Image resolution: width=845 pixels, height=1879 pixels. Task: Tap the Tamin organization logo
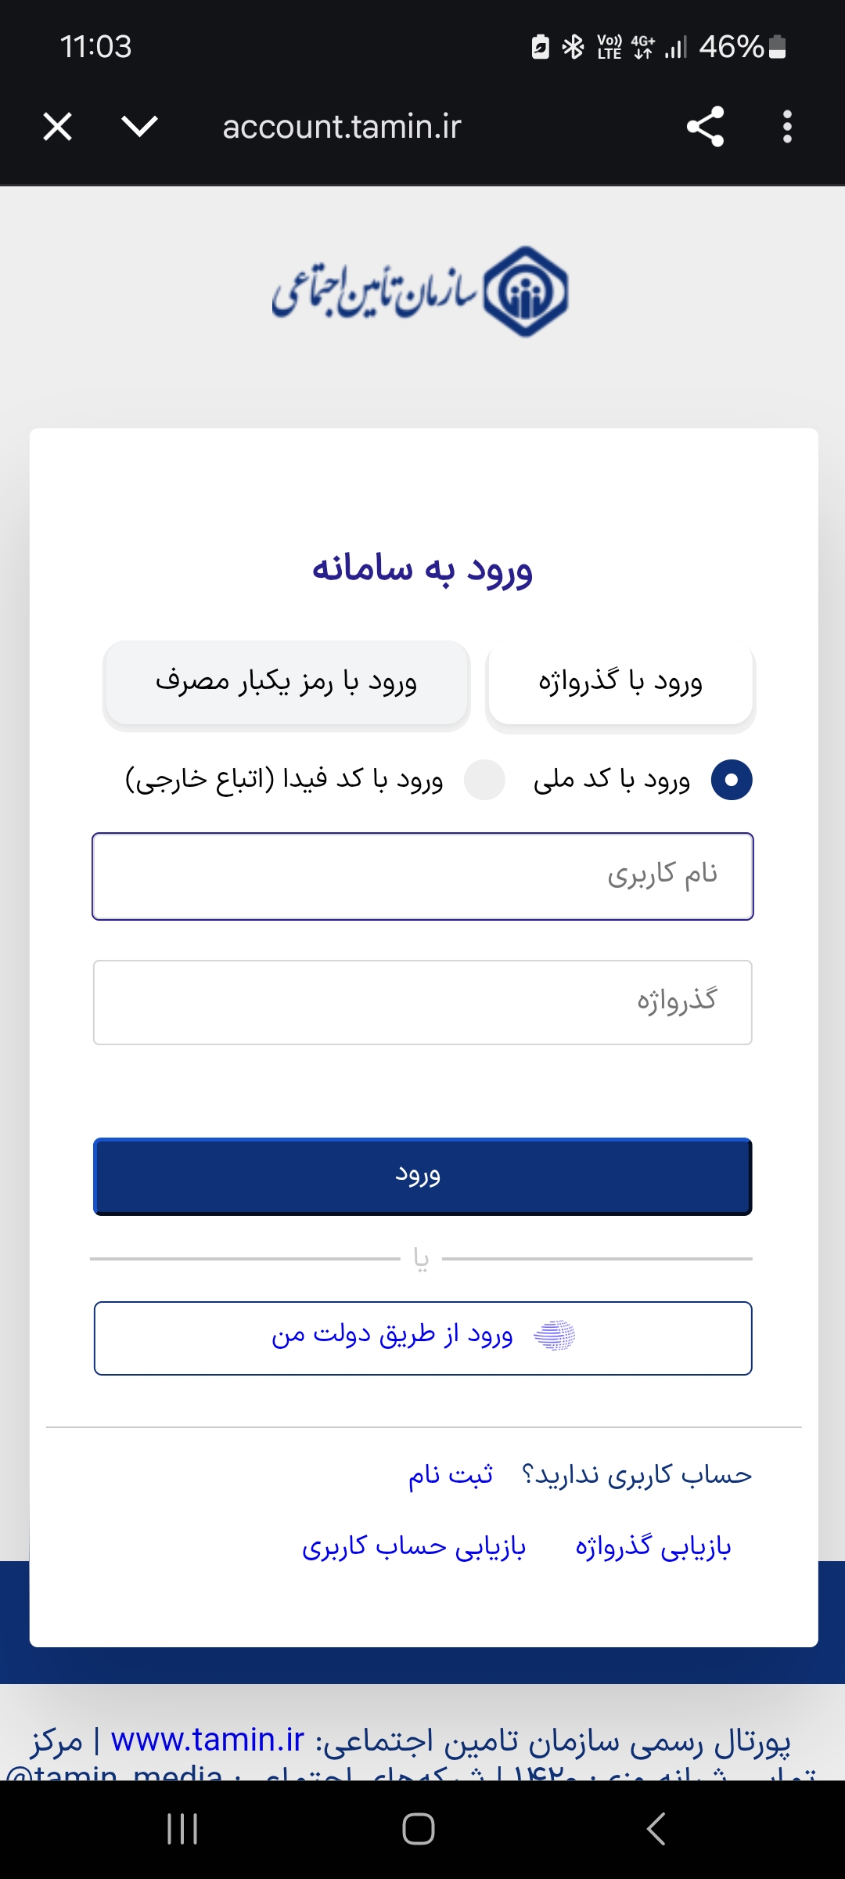[421, 291]
